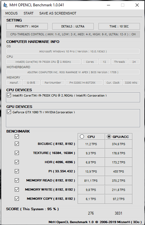Change the TIME : 10 SEC setting
This screenshot has height=225, width=145.
tap(119, 27)
